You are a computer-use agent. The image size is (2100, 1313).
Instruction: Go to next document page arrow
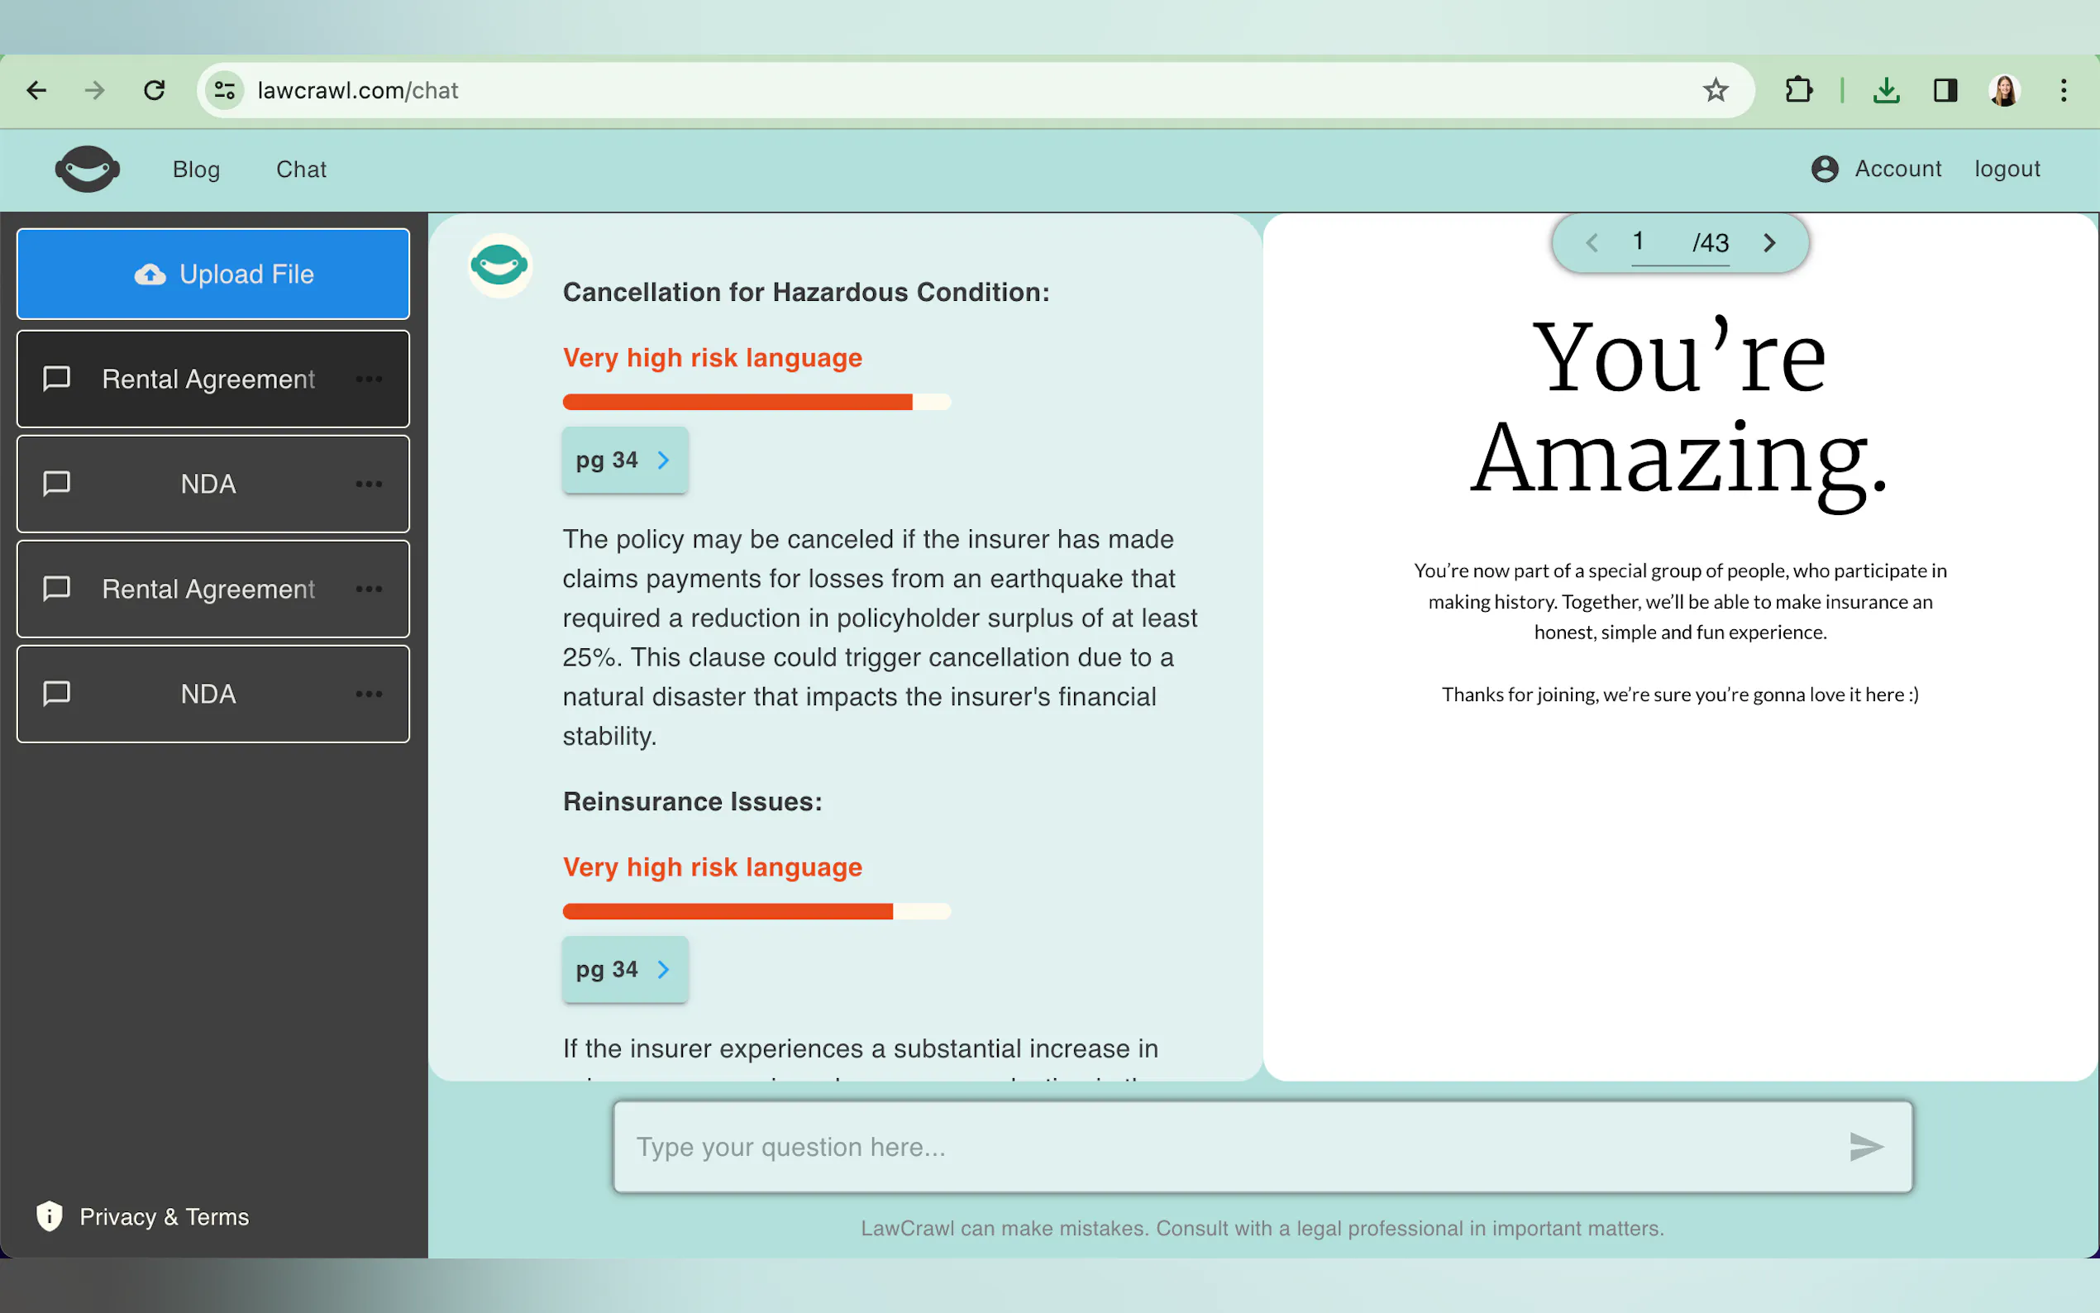[x=1769, y=242]
